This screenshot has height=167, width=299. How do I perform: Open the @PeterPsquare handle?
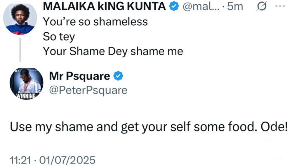[88, 90]
